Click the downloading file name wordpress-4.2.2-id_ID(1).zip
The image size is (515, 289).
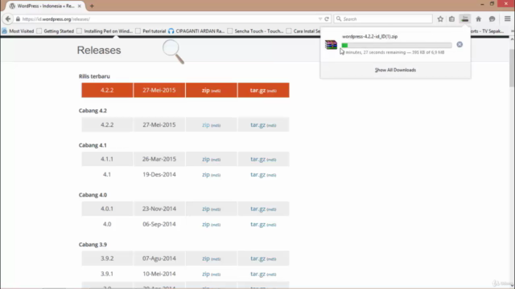pyautogui.click(x=370, y=36)
